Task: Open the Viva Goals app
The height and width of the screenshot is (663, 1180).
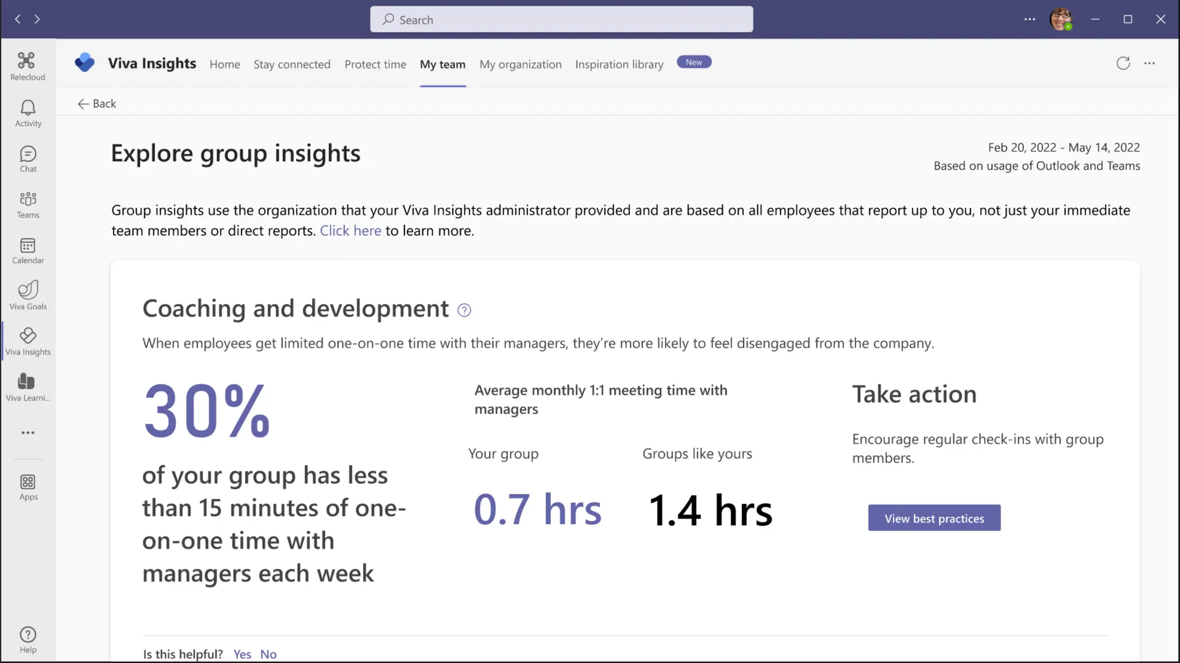Action: click(28, 291)
